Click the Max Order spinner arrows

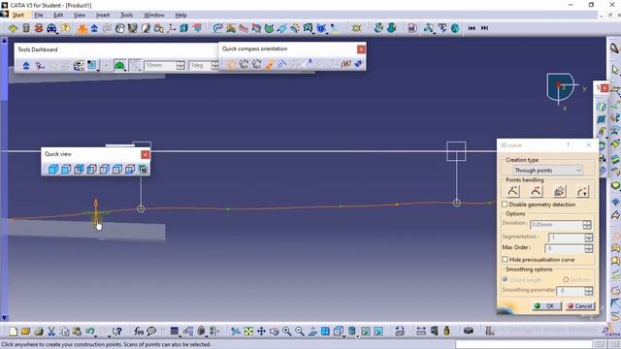click(x=588, y=248)
